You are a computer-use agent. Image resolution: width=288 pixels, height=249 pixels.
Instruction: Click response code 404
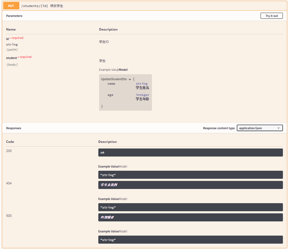click(x=9, y=183)
